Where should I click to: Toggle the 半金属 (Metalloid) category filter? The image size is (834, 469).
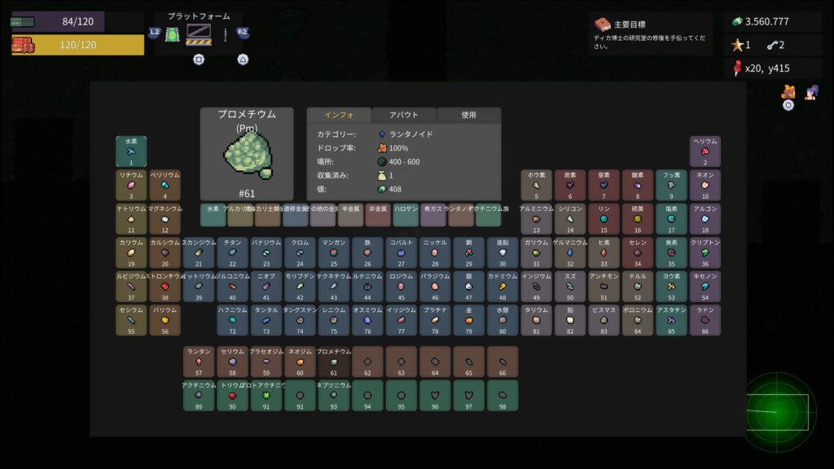[x=350, y=215]
